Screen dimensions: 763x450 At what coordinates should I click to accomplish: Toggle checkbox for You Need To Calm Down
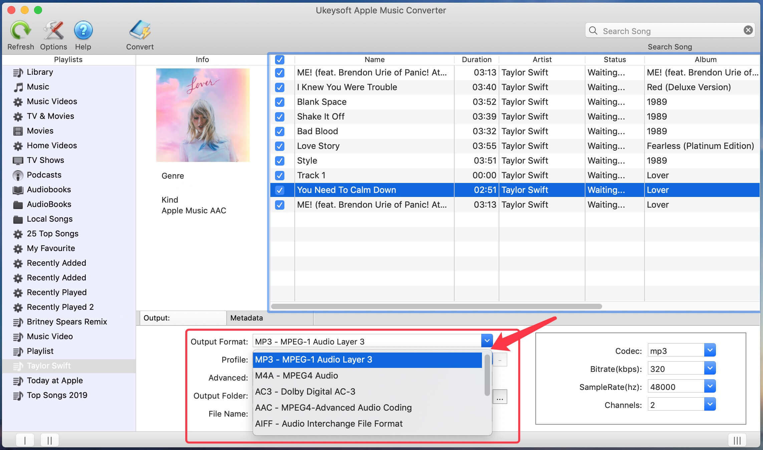click(279, 190)
